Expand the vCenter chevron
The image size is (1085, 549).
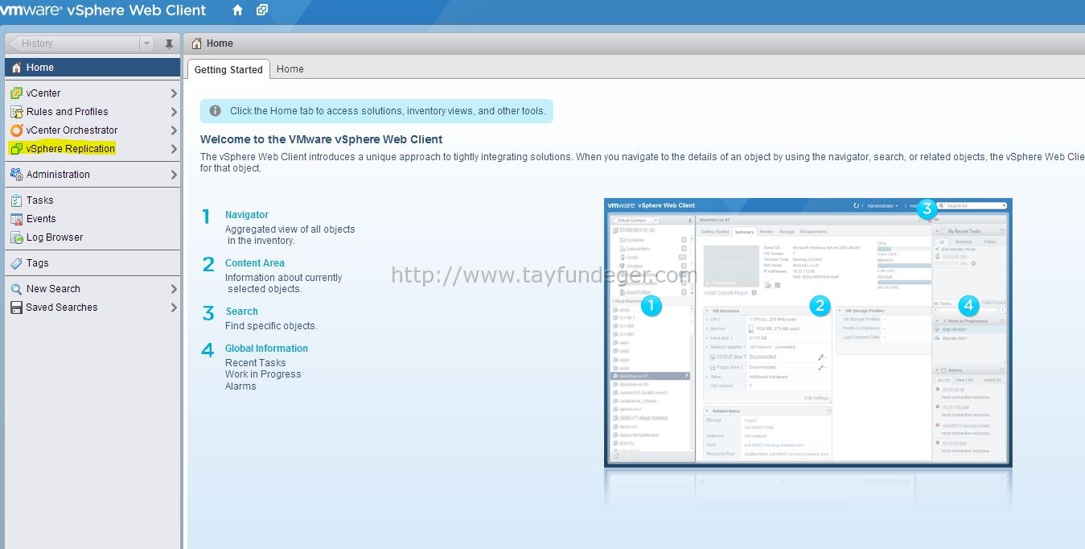(x=174, y=93)
